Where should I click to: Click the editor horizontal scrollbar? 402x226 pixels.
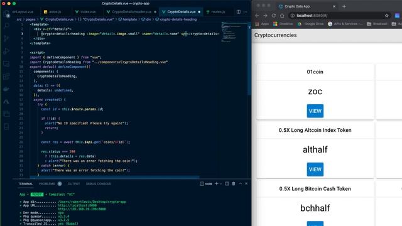114,177
